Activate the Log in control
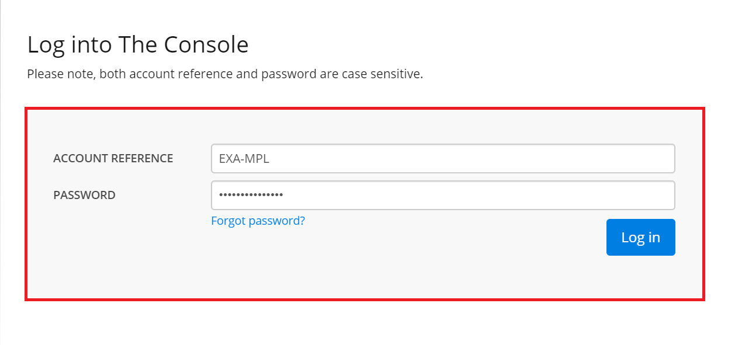 click(x=640, y=237)
